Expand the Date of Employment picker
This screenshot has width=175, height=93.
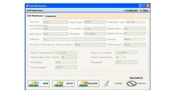(x=75, y=53)
